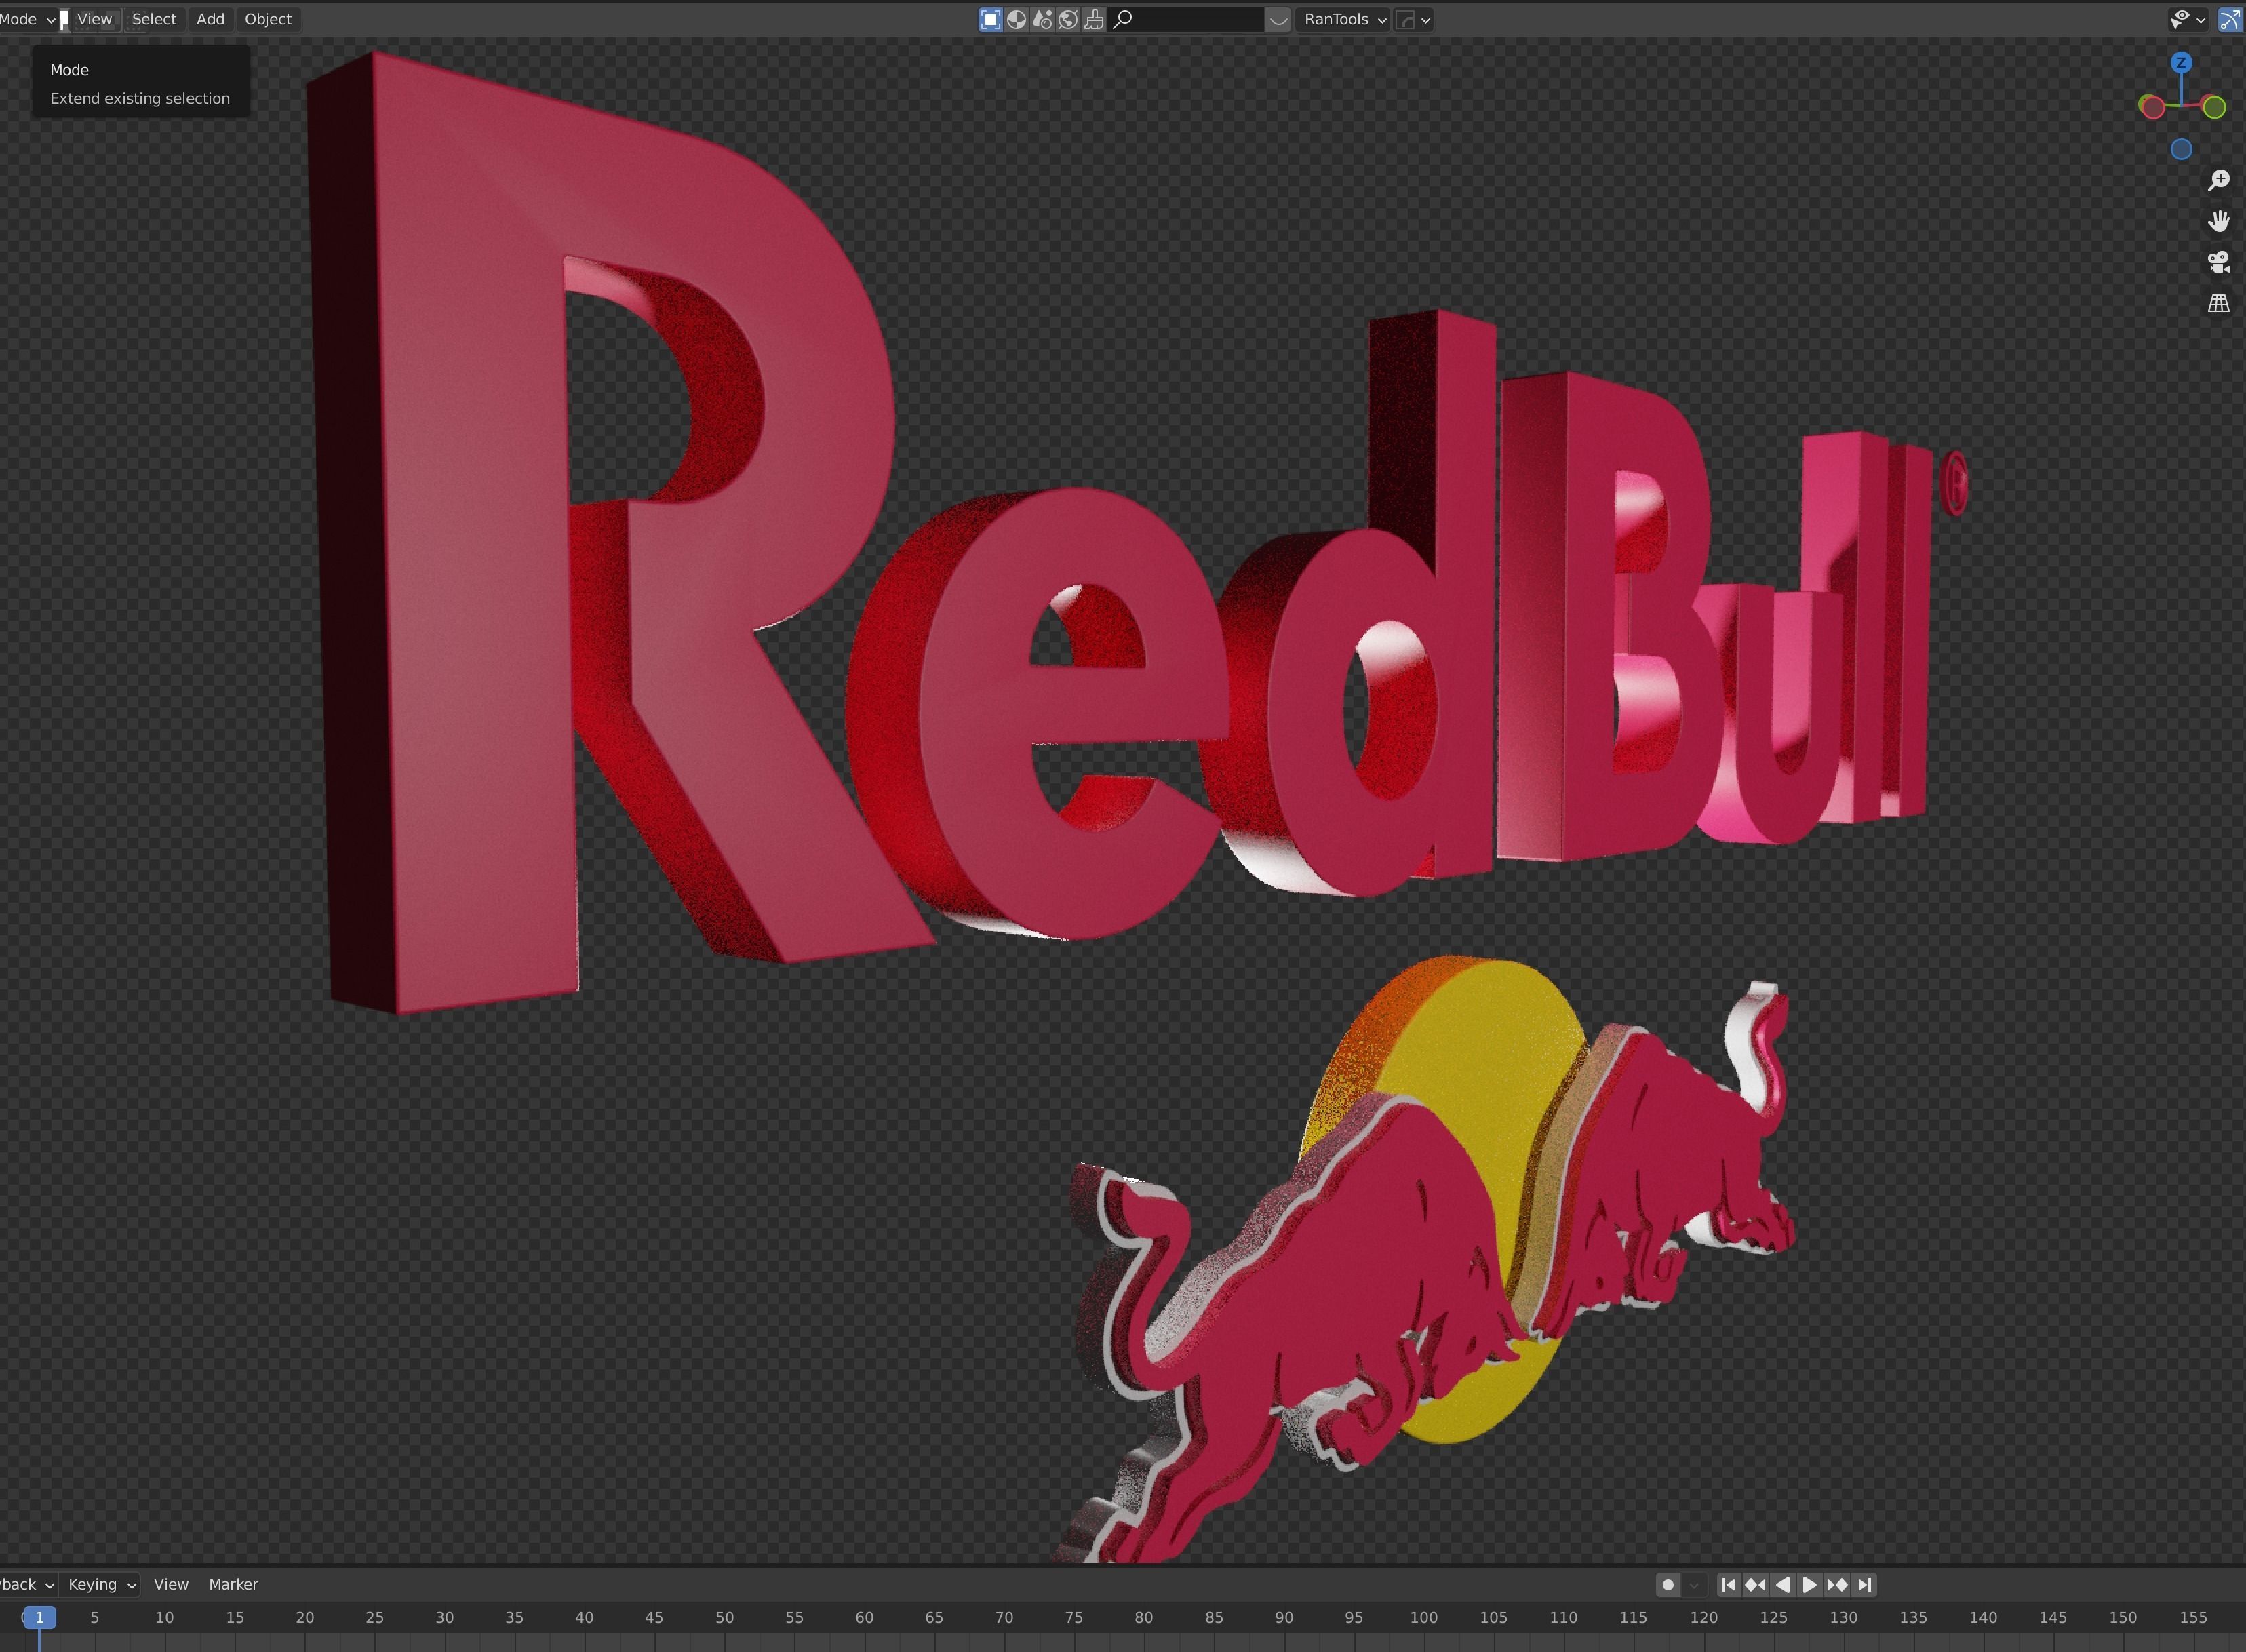Viewport: 2246px width, 1652px height.
Task: Open the viewport visibility and selectability dropdown
Action: [x=2188, y=20]
